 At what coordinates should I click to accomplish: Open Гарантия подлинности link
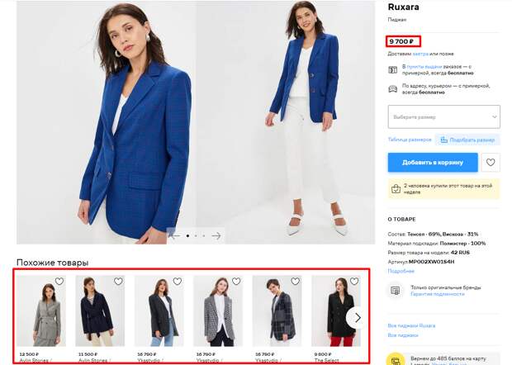pos(437,294)
